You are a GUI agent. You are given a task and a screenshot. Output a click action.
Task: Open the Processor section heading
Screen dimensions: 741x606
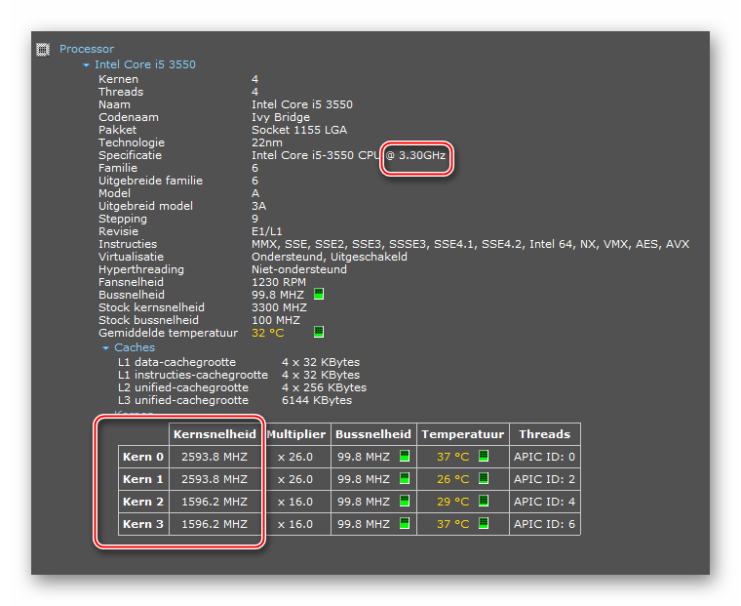(87, 49)
